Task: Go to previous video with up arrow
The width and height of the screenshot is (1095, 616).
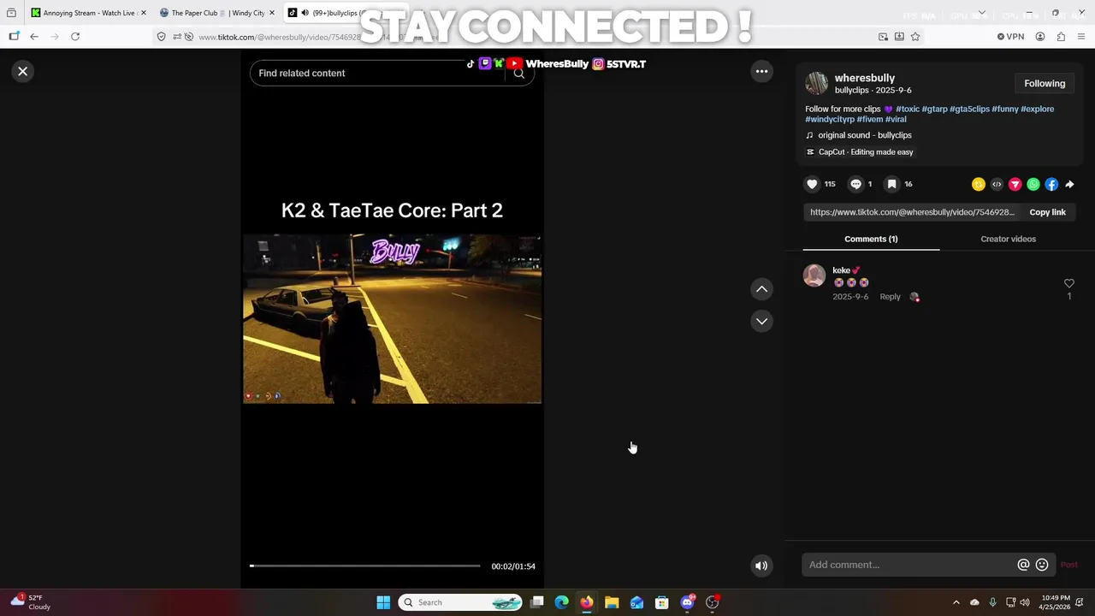Action: (761, 289)
